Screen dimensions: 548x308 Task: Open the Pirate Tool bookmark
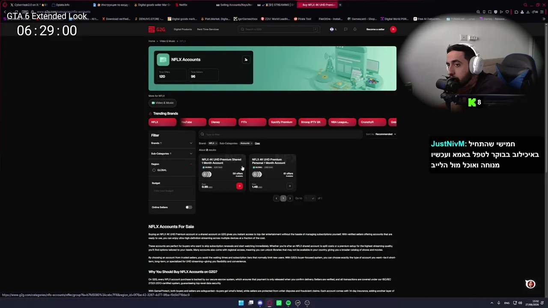point(303,19)
